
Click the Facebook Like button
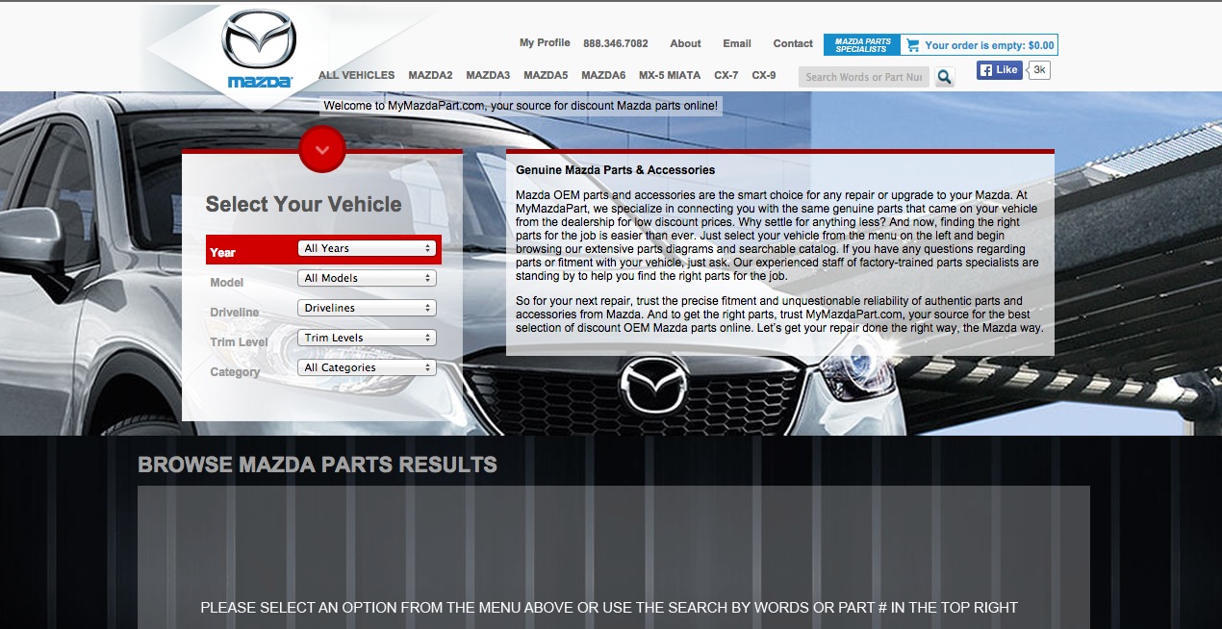pyautogui.click(x=999, y=70)
